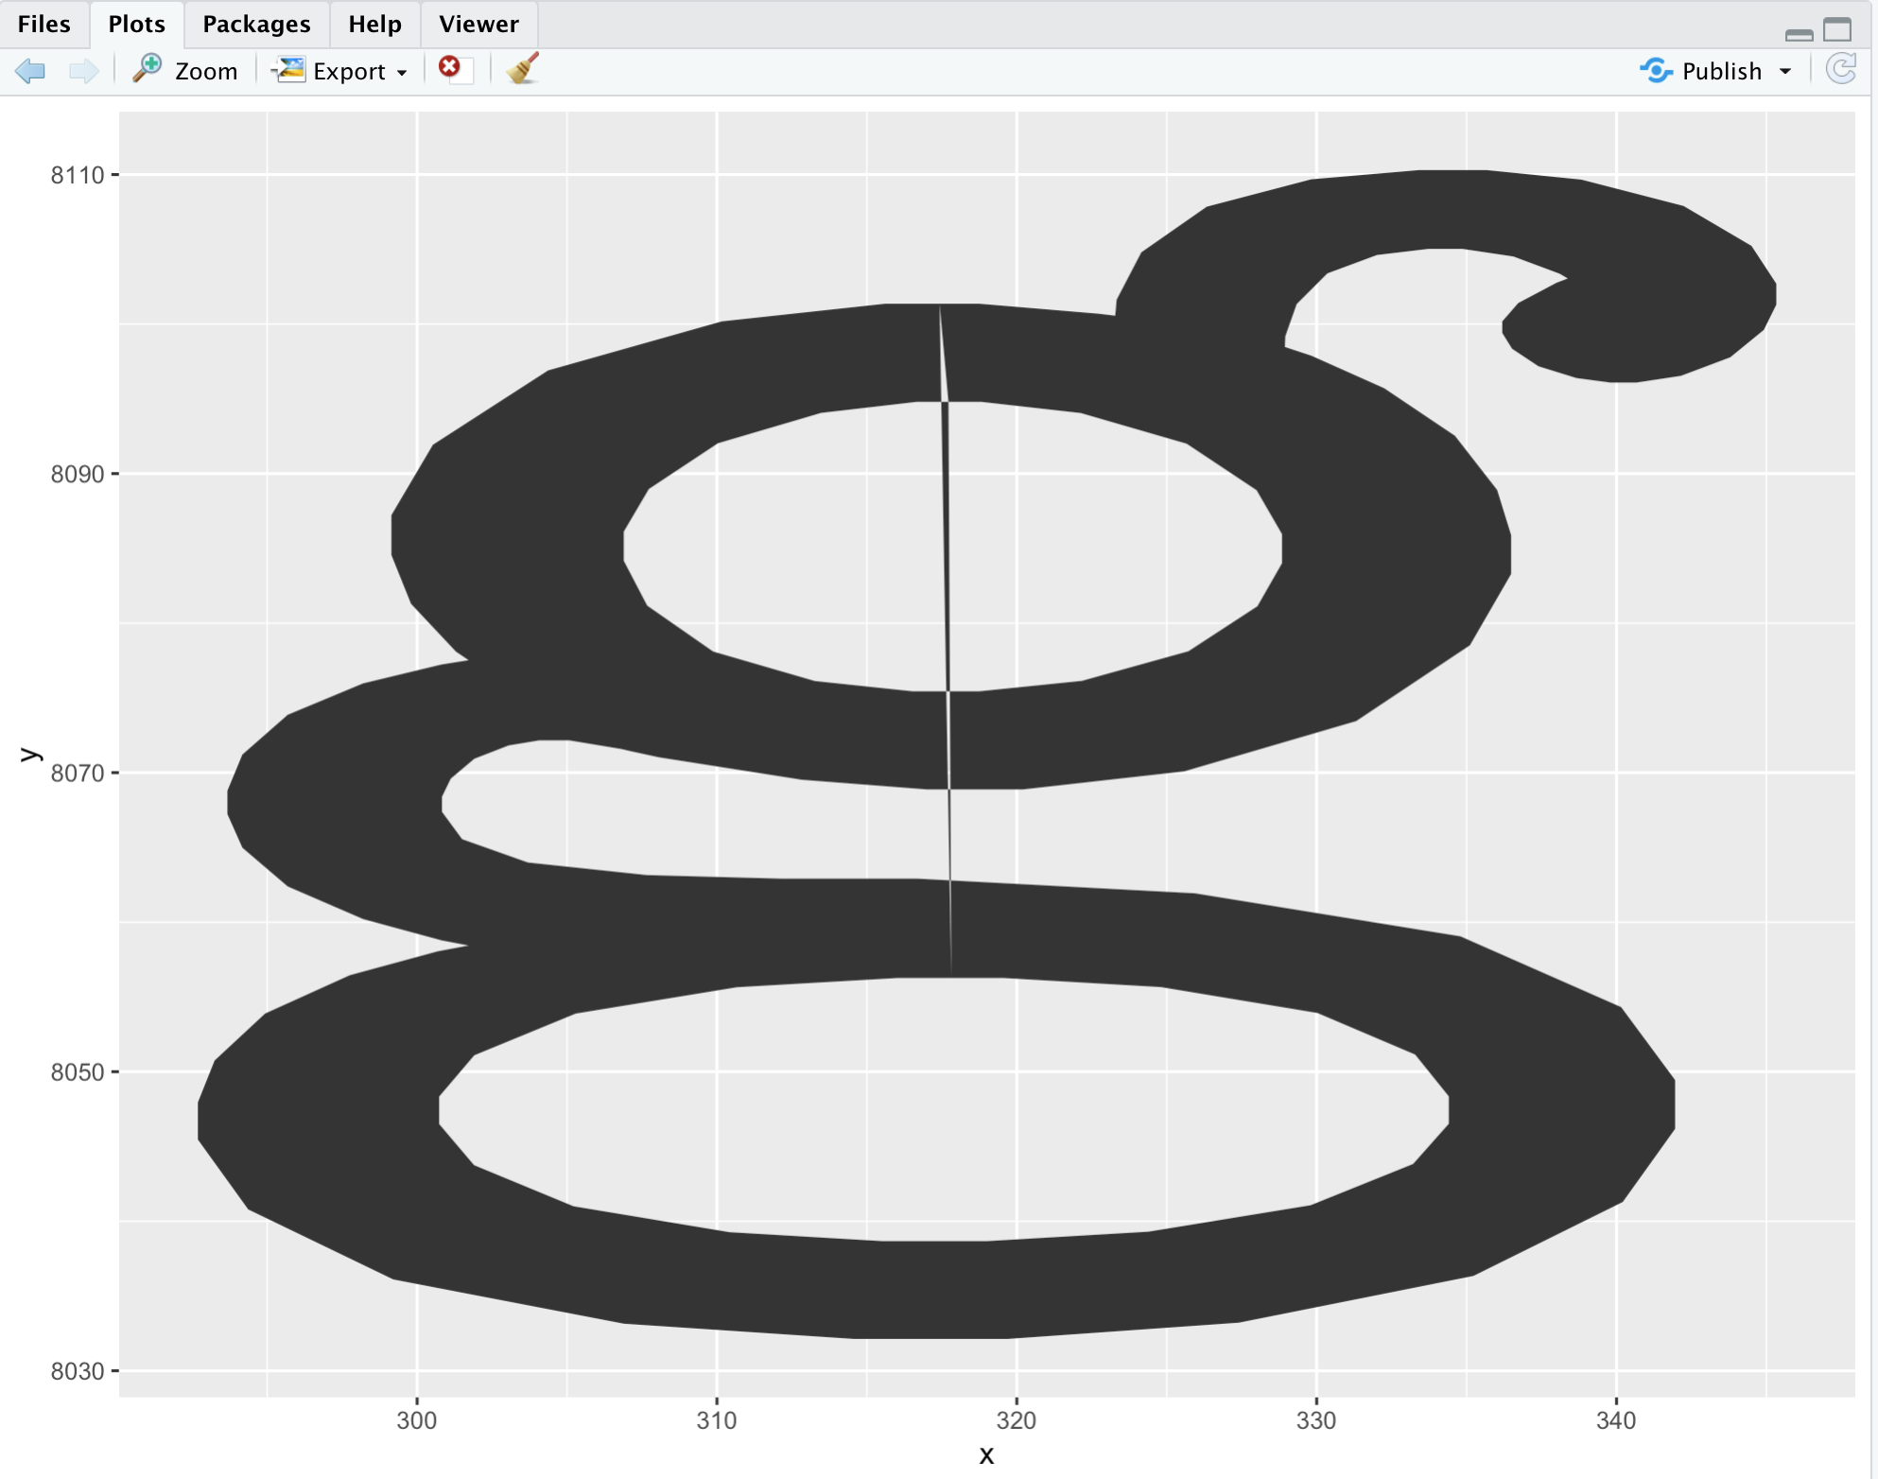Click the Export image icon

tap(288, 70)
